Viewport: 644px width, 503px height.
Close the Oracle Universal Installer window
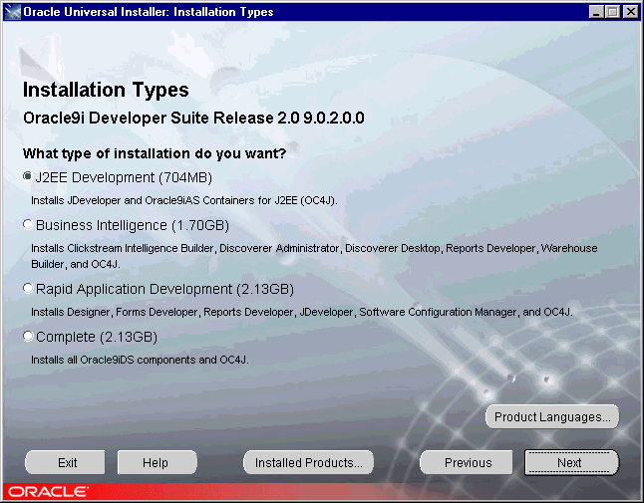[630, 12]
